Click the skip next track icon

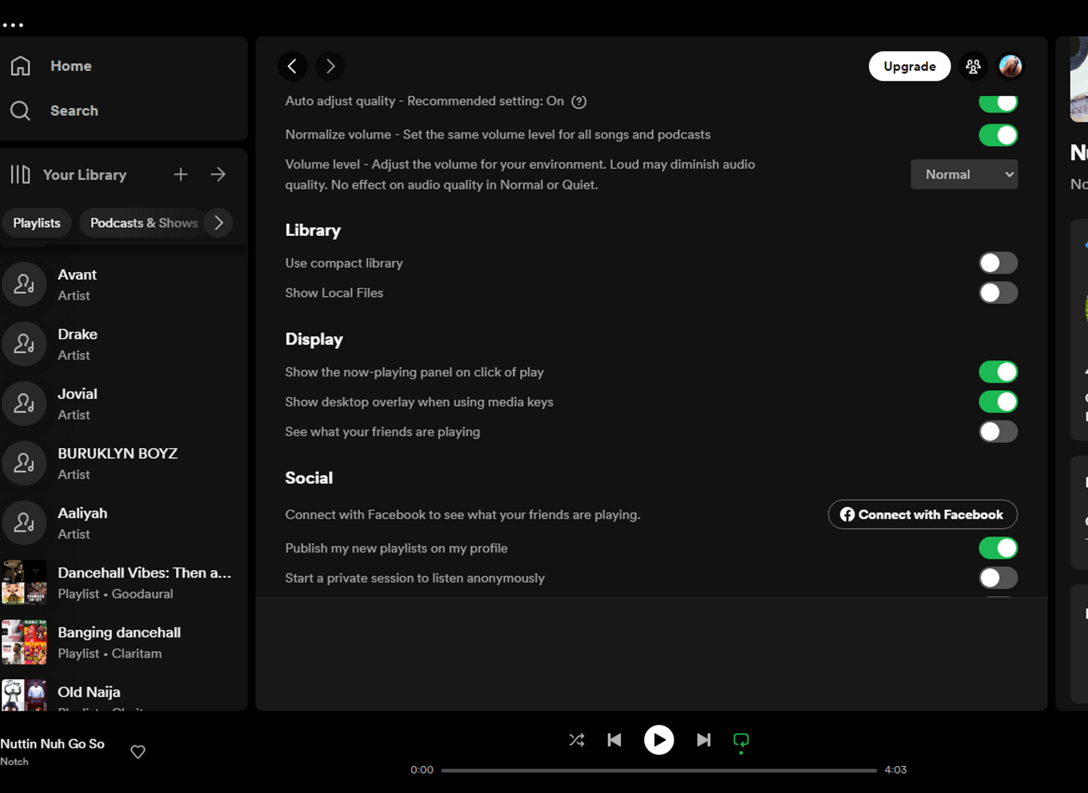[x=703, y=741]
